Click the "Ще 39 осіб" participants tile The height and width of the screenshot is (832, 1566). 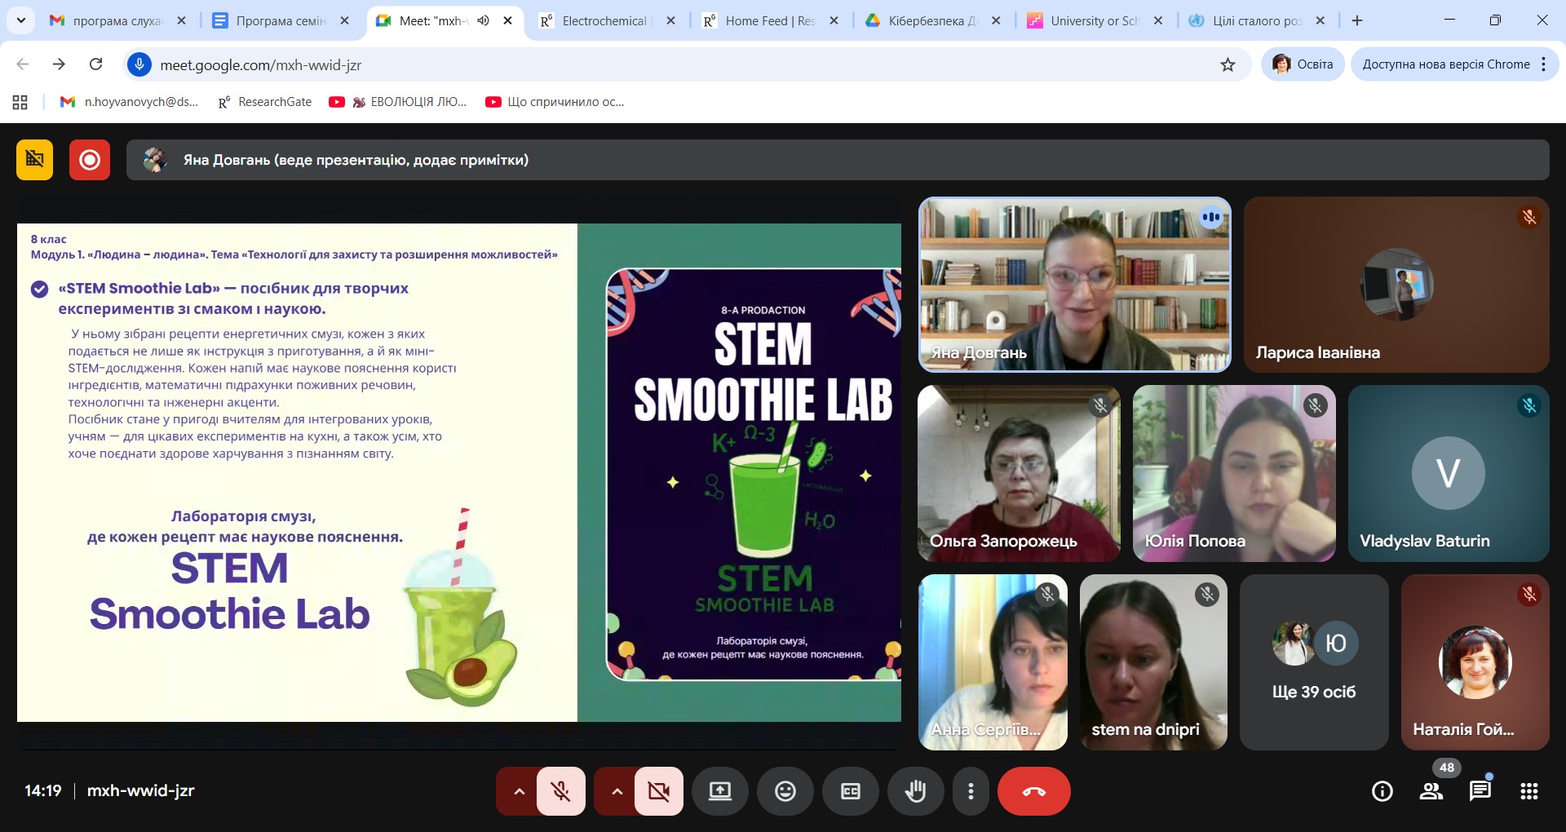click(1313, 662)
